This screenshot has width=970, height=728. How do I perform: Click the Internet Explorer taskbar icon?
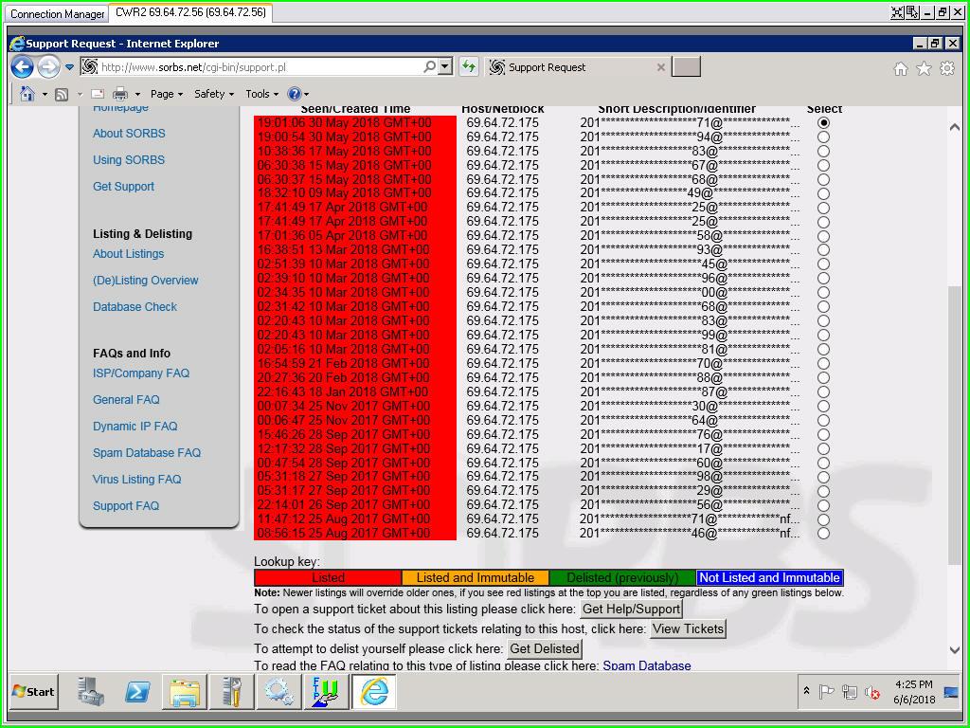pos(373,691)
